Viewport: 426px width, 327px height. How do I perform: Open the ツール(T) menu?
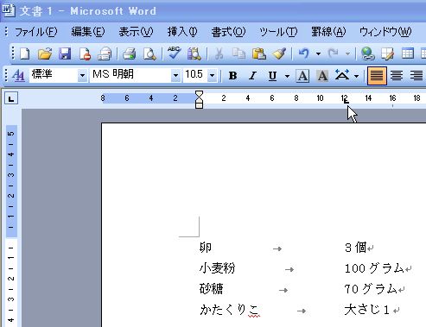point(278,32)
